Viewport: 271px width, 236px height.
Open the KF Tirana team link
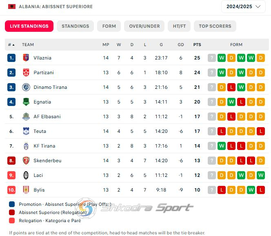point(44,146)
